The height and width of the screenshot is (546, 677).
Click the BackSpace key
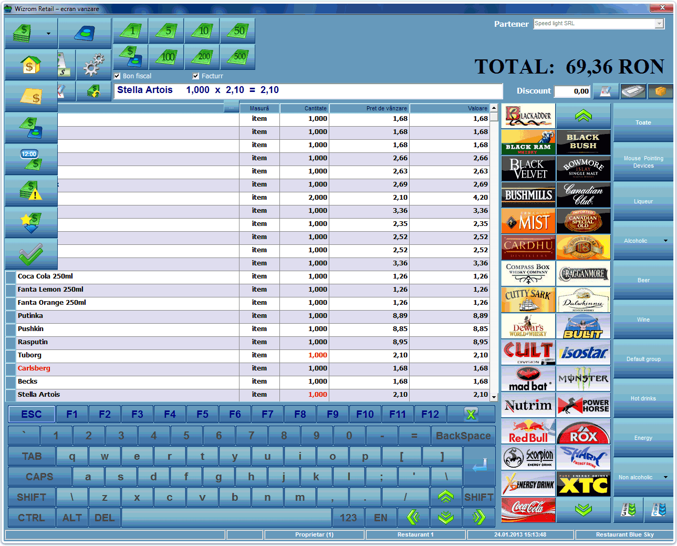tap(463, 436)
